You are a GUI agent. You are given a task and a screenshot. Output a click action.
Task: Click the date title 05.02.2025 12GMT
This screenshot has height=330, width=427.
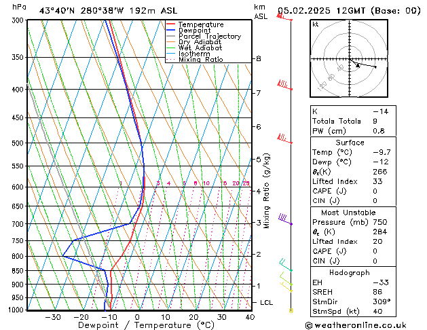coord(321,11)
